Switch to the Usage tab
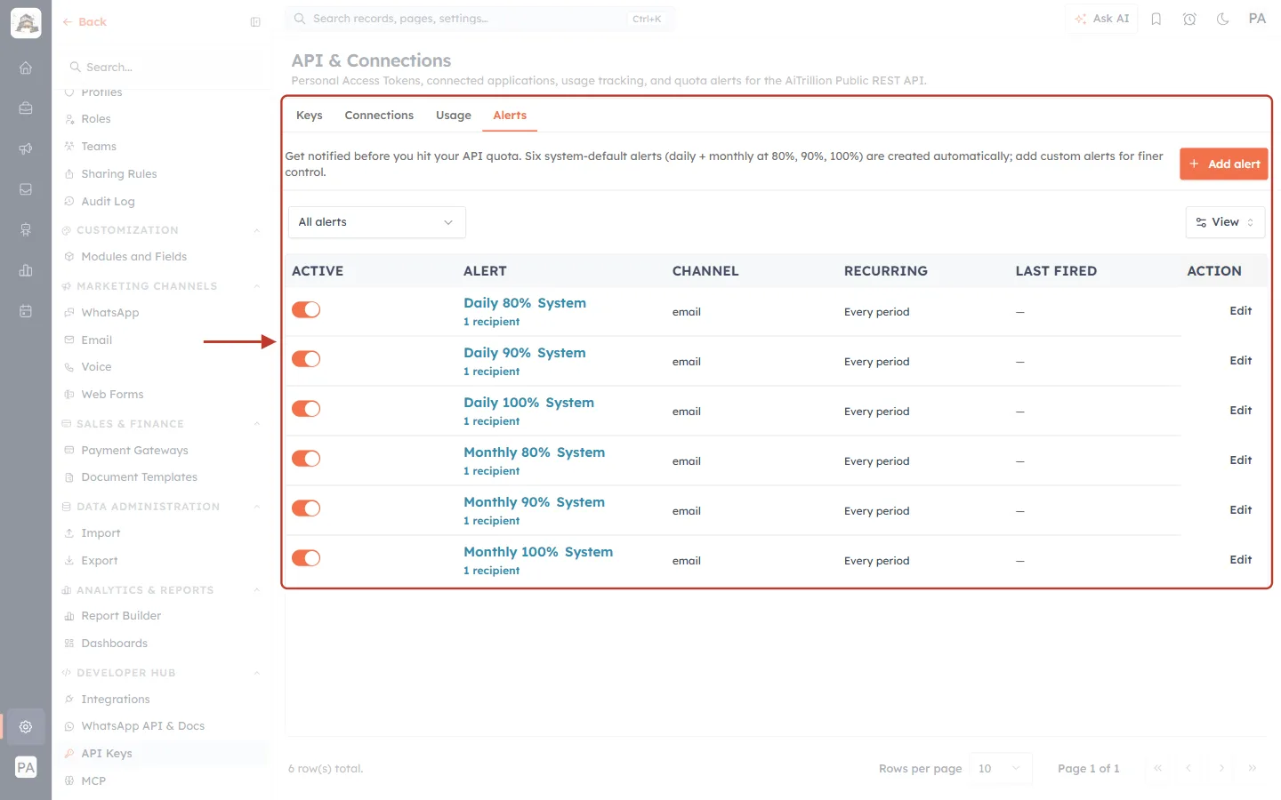Screen dimensions: 1281x800 coord(454,116)
